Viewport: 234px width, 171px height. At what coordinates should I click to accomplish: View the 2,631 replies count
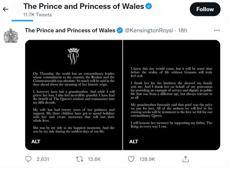pos(43,159)
